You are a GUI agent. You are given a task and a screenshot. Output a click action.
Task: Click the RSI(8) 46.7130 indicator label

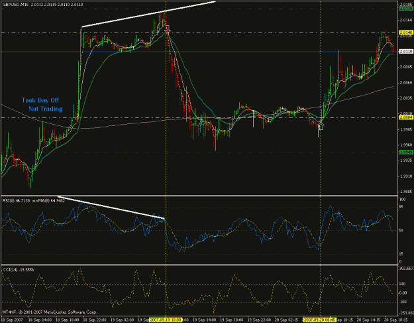[x=16, y=200]
